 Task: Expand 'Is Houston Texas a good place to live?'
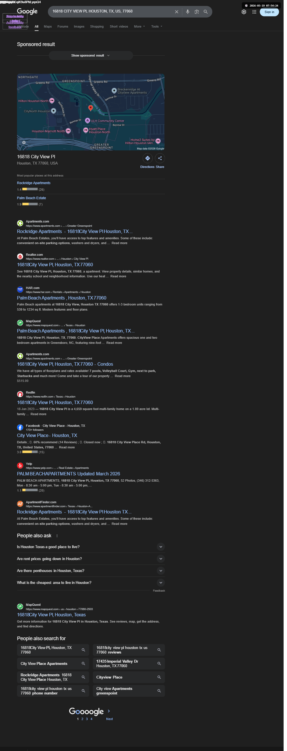91,547
